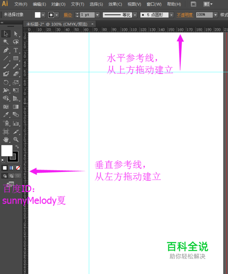Select the Shape Builder tool

6,98
